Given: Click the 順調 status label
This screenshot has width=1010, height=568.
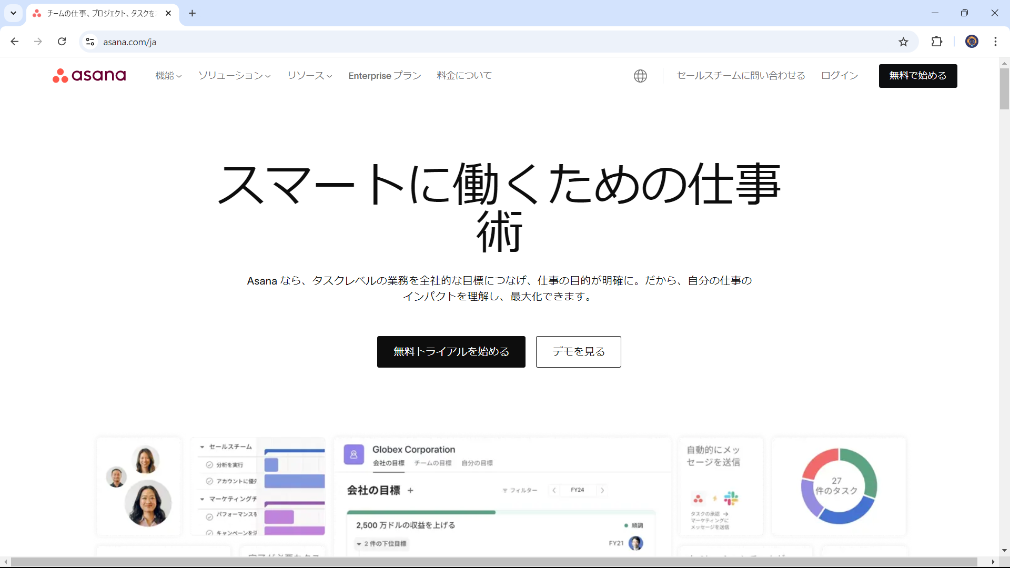Looking at the screenshot, I should pos(637,525).
